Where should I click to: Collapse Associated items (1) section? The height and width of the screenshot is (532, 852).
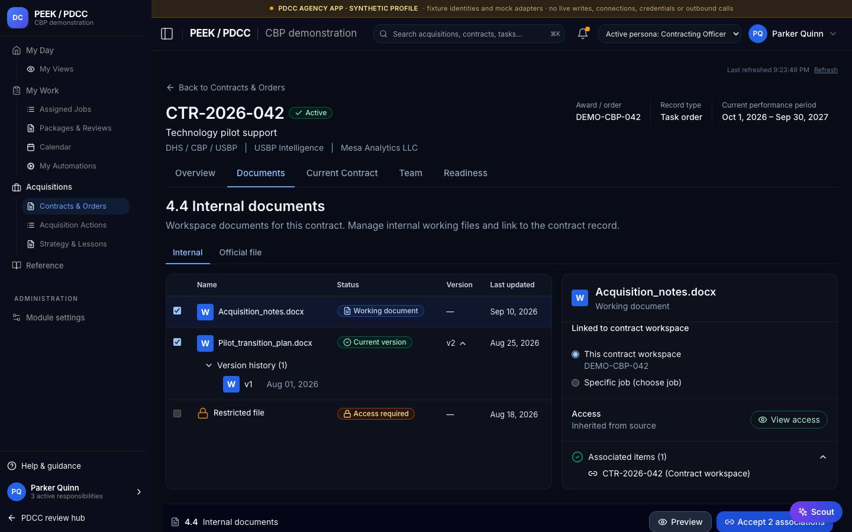[823, 457]
